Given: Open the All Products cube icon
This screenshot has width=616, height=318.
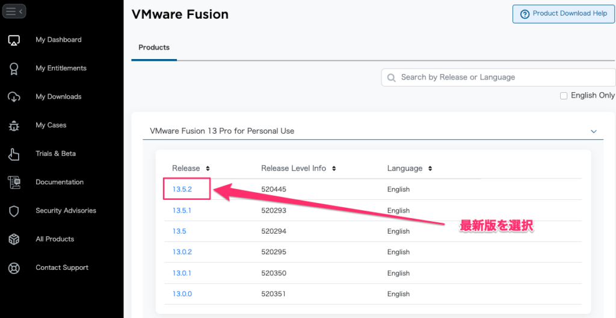Looking at the screenshot, I should click(14, 239).
